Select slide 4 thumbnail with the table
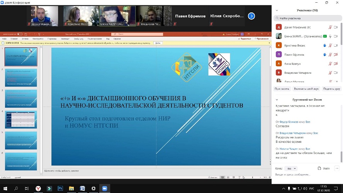The width and height of the screenshot is (343, 193). pyautogui.click(x=21, y=120)
